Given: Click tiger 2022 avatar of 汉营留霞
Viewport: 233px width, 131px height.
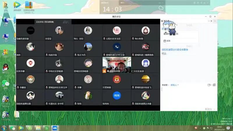Looking at the screenshot, I should (x=117, y=79).
